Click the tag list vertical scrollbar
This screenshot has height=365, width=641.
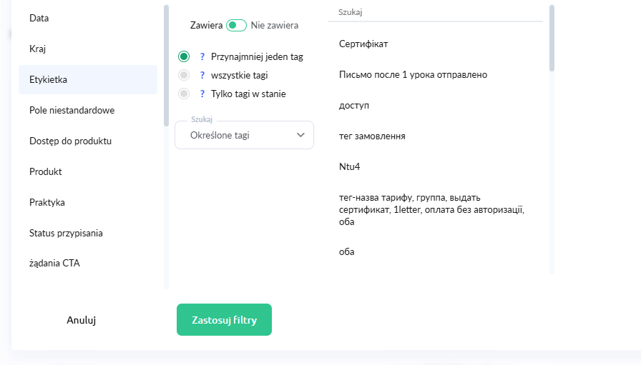click(552, 39)
